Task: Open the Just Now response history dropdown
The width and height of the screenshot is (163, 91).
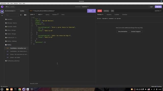Action: [x=158, y=11]
